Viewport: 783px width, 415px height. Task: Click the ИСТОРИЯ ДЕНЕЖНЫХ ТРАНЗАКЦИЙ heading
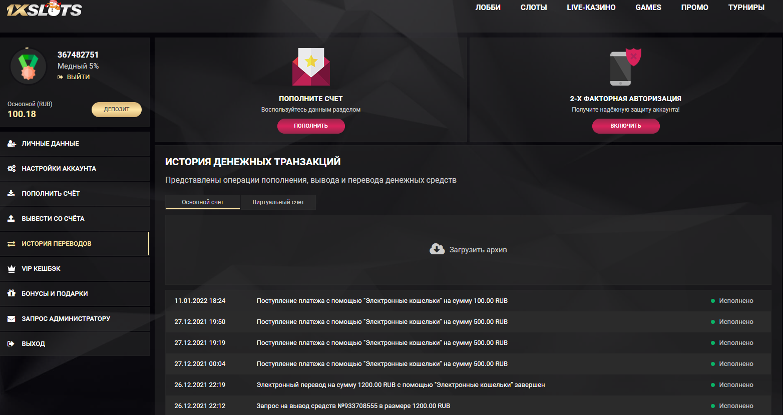click(x=253, y=162)
